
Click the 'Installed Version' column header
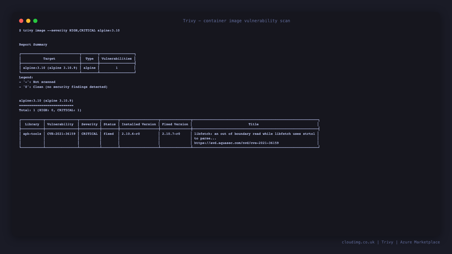pos(139,124)
